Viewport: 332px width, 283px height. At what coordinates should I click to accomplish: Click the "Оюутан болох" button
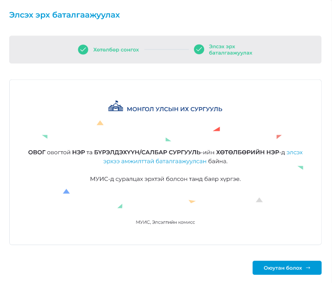[287, 267]
